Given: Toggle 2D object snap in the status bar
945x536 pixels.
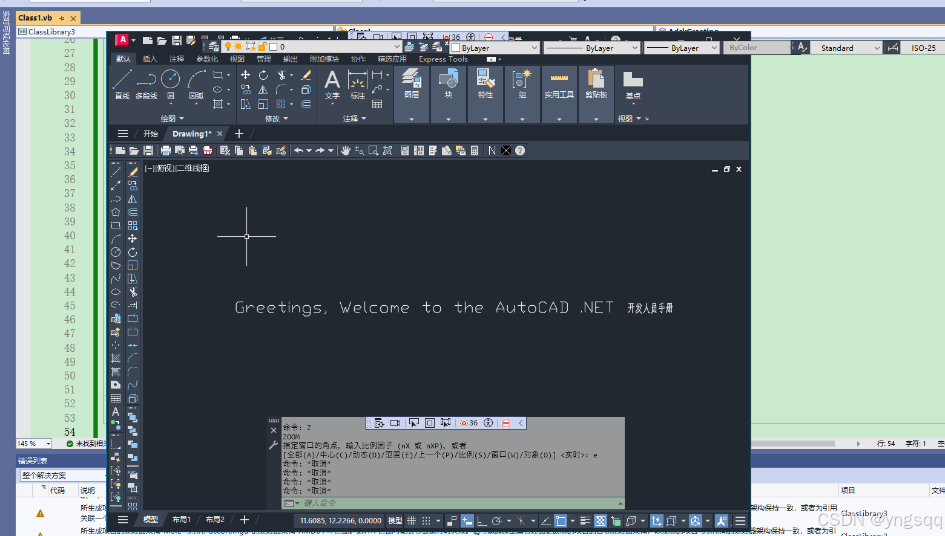Looking at the screenshot, I should point(560,520).
